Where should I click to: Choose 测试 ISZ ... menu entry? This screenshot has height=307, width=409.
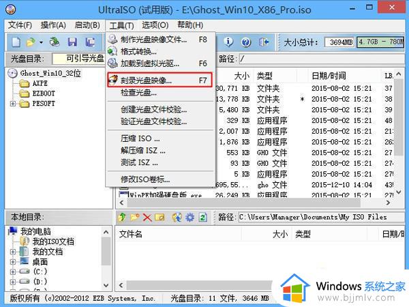(160, 162)
